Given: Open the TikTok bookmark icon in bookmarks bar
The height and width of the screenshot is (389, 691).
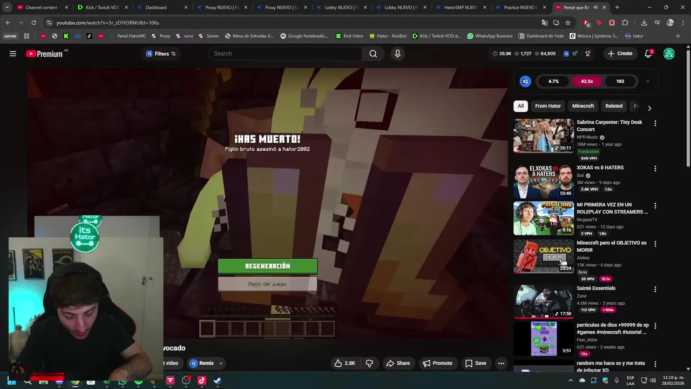Looking at the screenshot, I should (x=89, y=36).
